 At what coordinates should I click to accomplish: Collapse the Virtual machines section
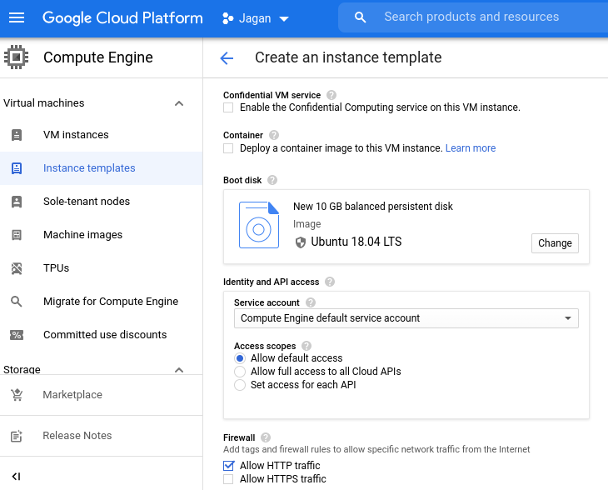pos(179,103)
